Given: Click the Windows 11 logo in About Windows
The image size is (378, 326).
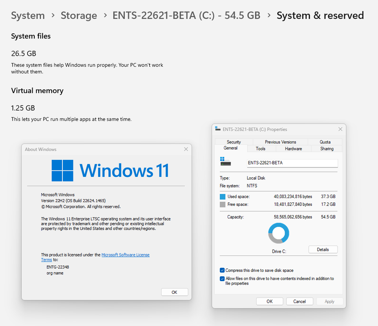Looking at the screenshot, I should 110,170.
